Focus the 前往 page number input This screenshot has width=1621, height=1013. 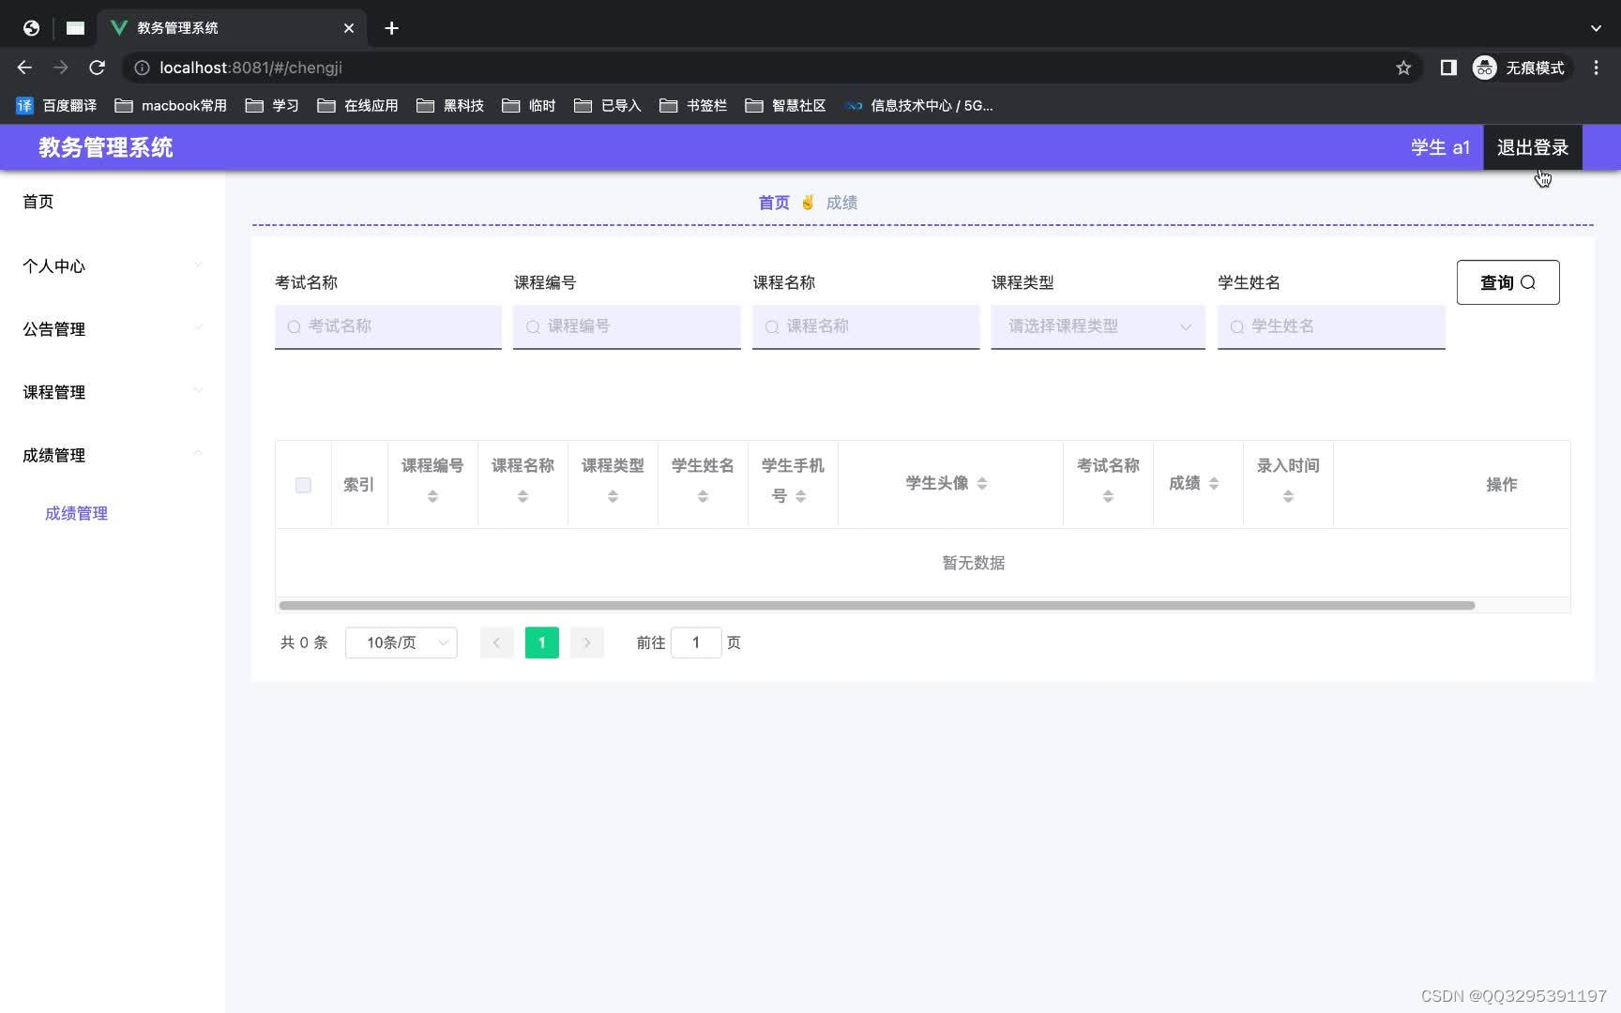(696, 643)
